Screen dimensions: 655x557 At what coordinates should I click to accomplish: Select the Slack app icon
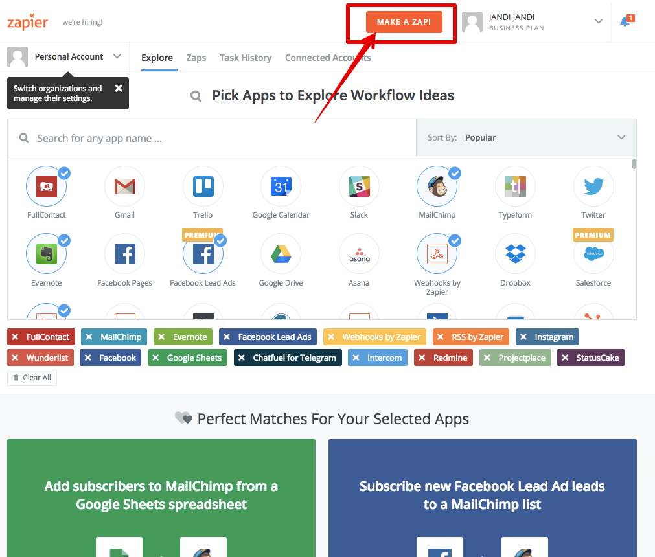[360, 187]
